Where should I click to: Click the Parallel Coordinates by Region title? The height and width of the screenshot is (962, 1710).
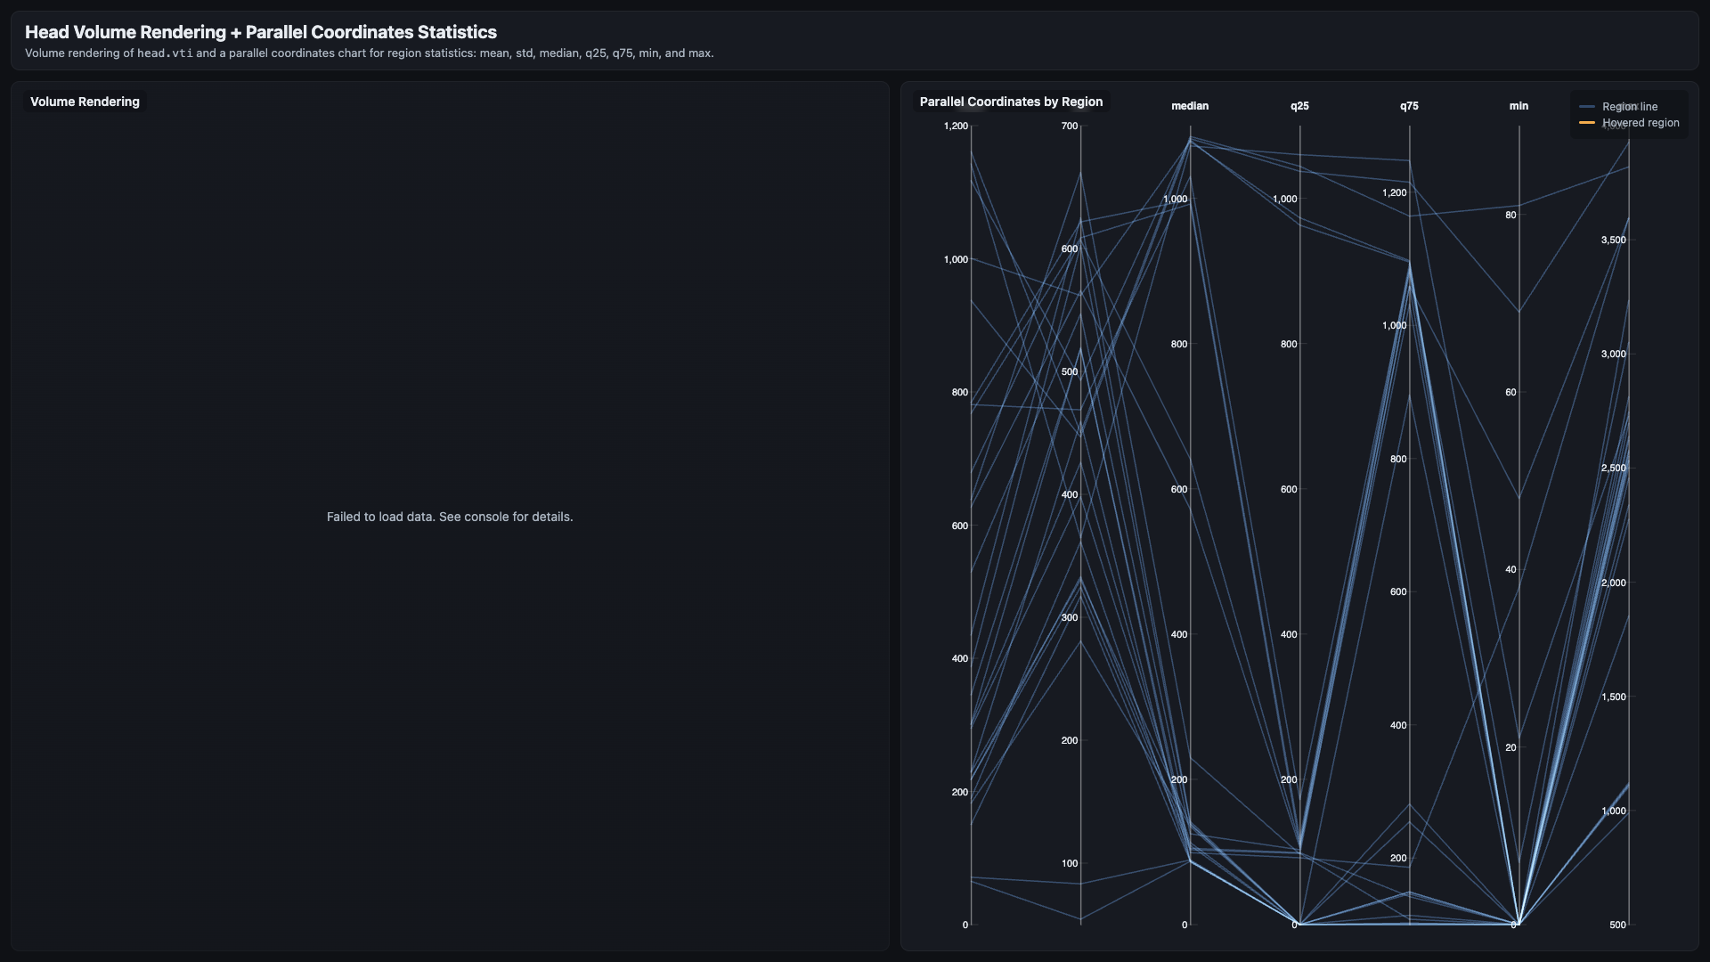tap(1011, 102)
